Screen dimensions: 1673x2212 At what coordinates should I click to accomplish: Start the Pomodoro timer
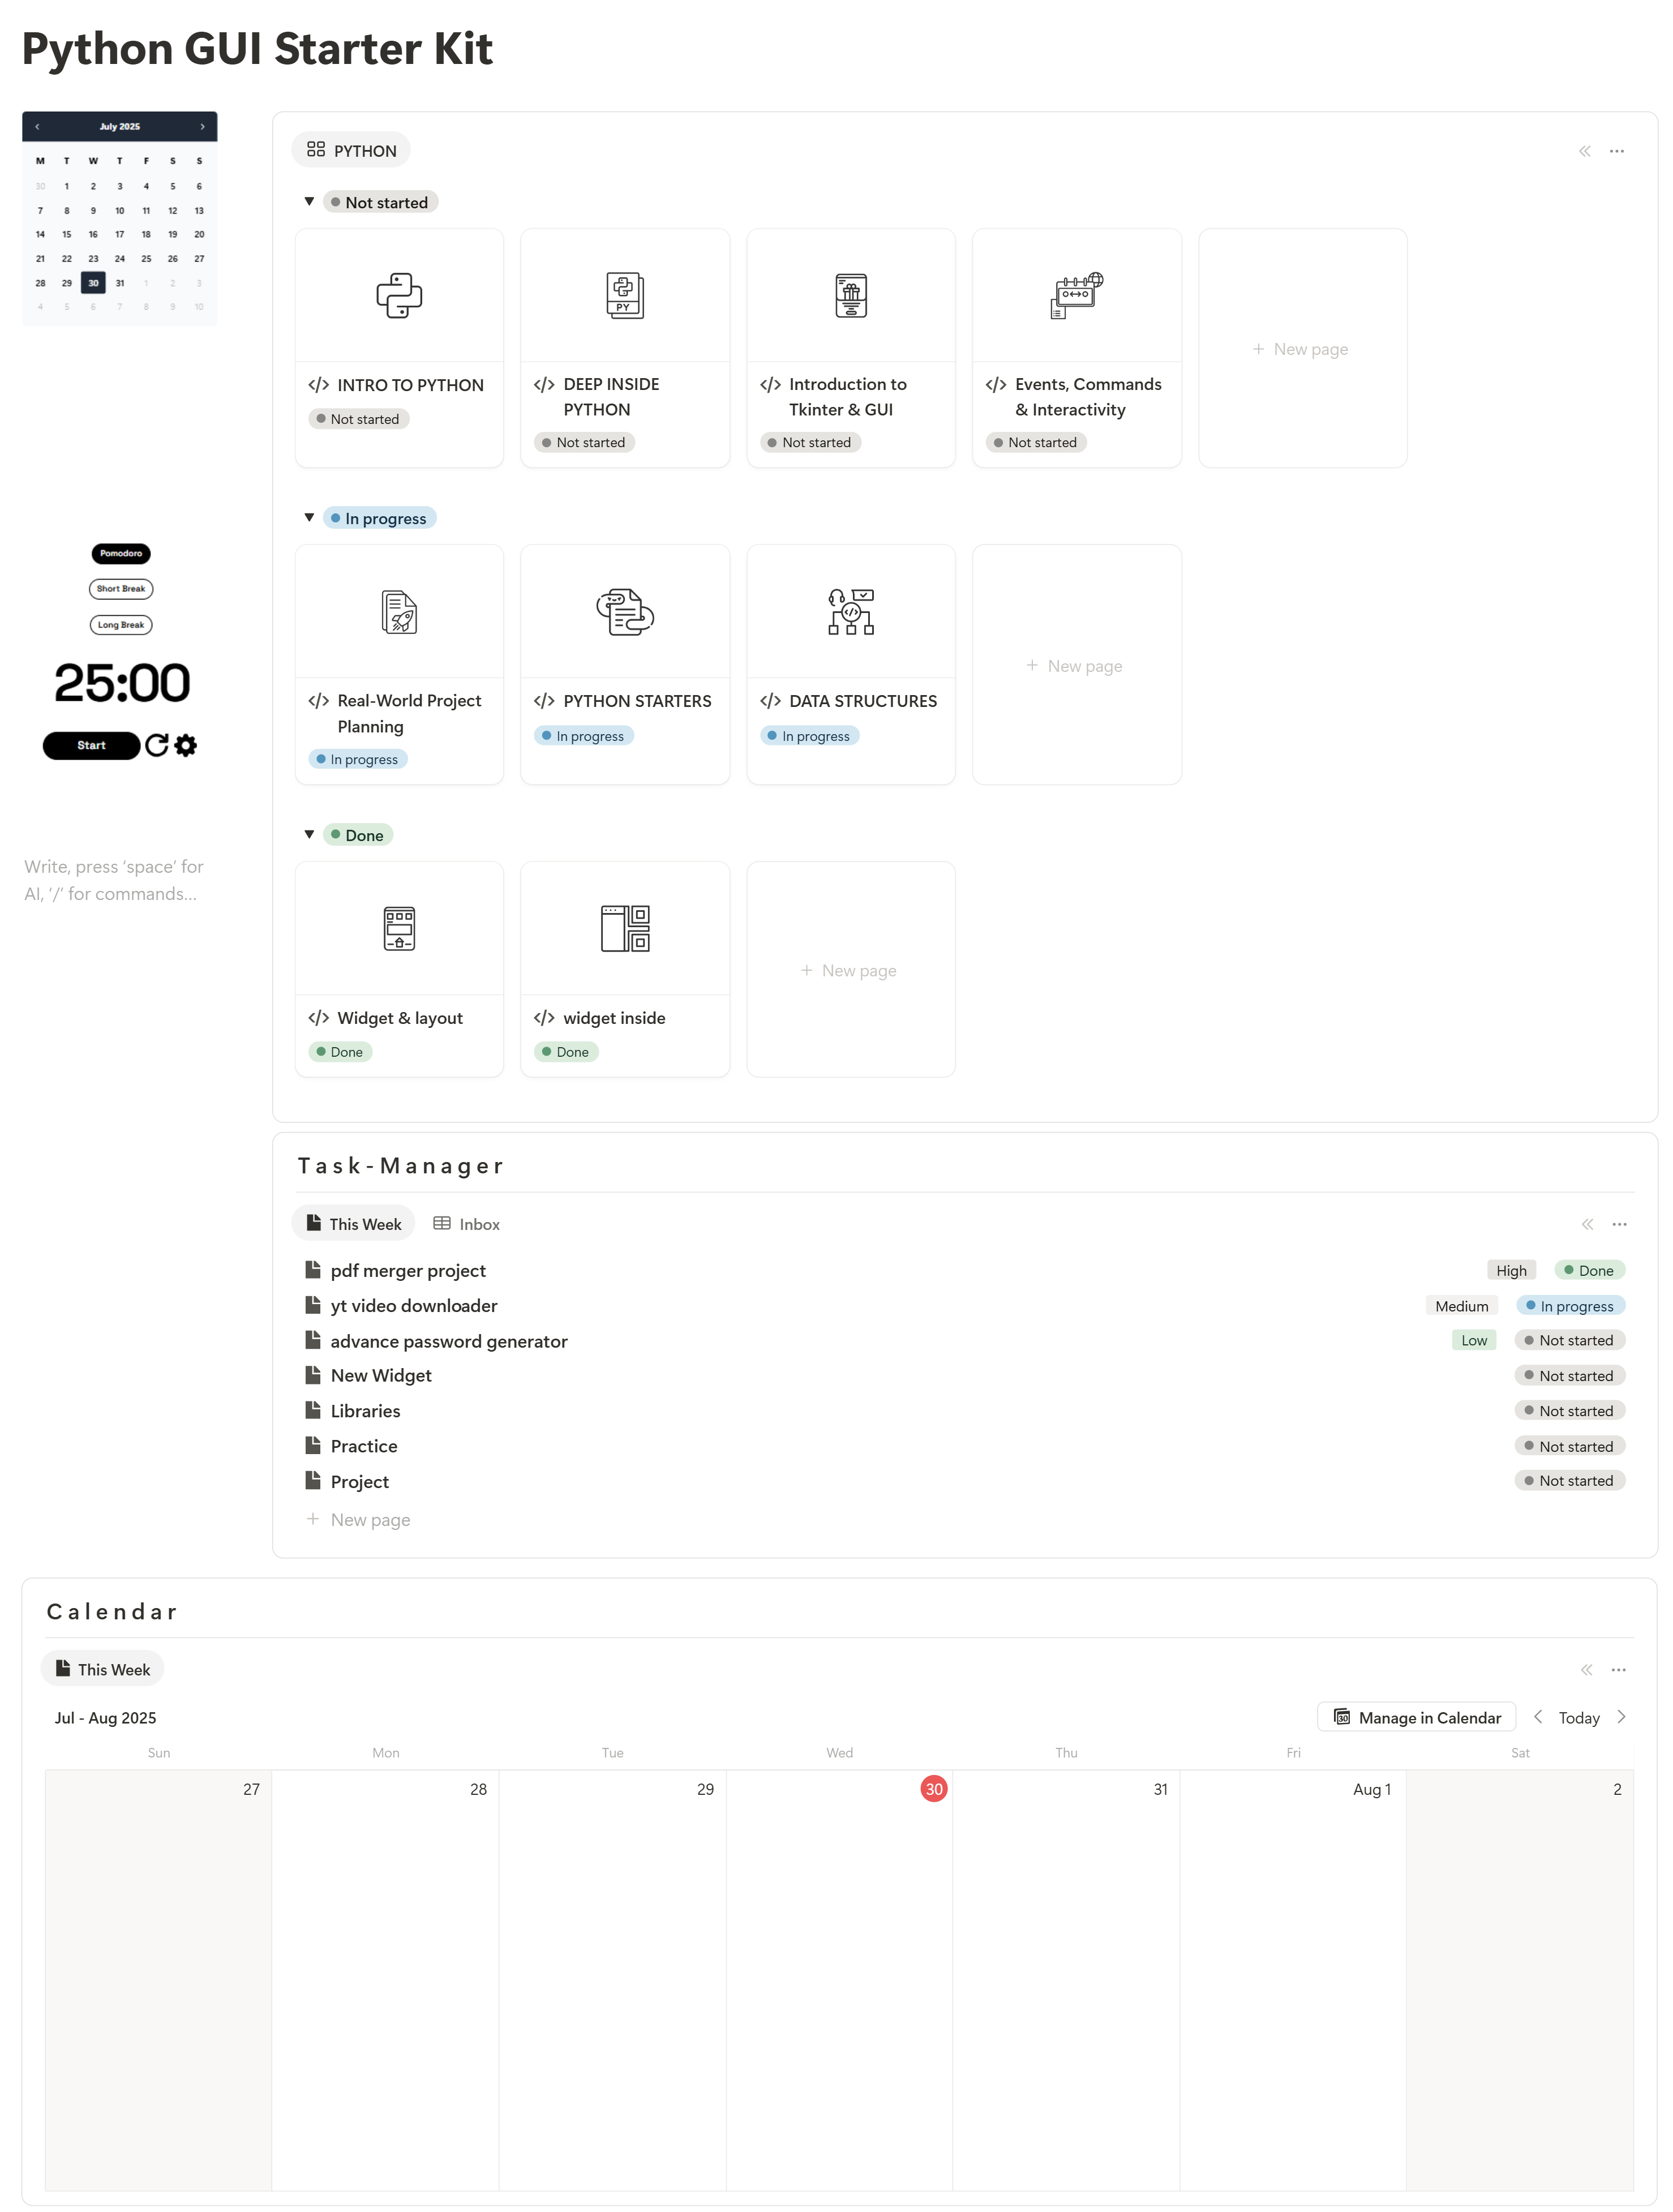coord(91,745)
